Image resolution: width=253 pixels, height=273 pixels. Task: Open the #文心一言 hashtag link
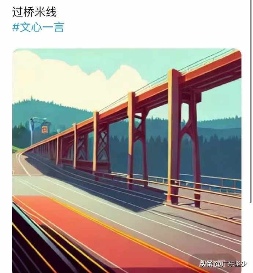pyautogui.click(x=38, y=27)
